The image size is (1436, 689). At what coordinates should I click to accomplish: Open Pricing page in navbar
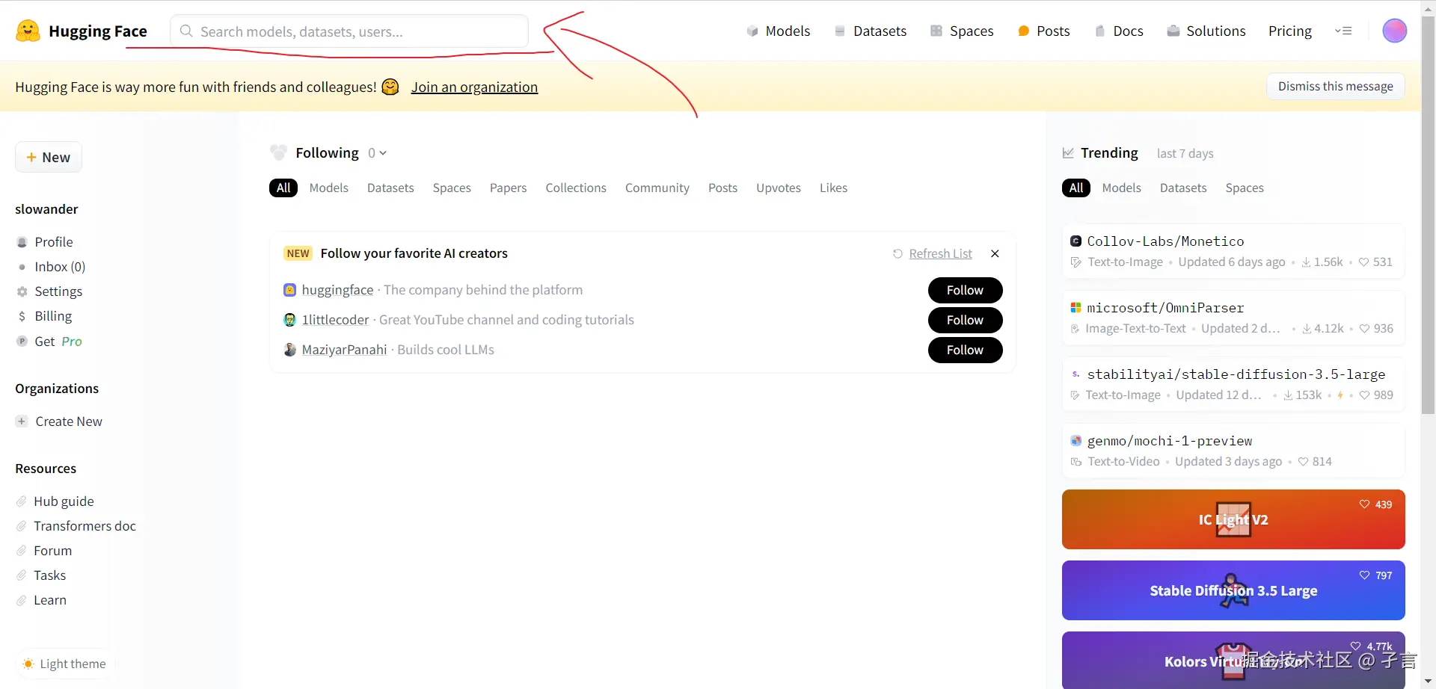point(1290,31)
